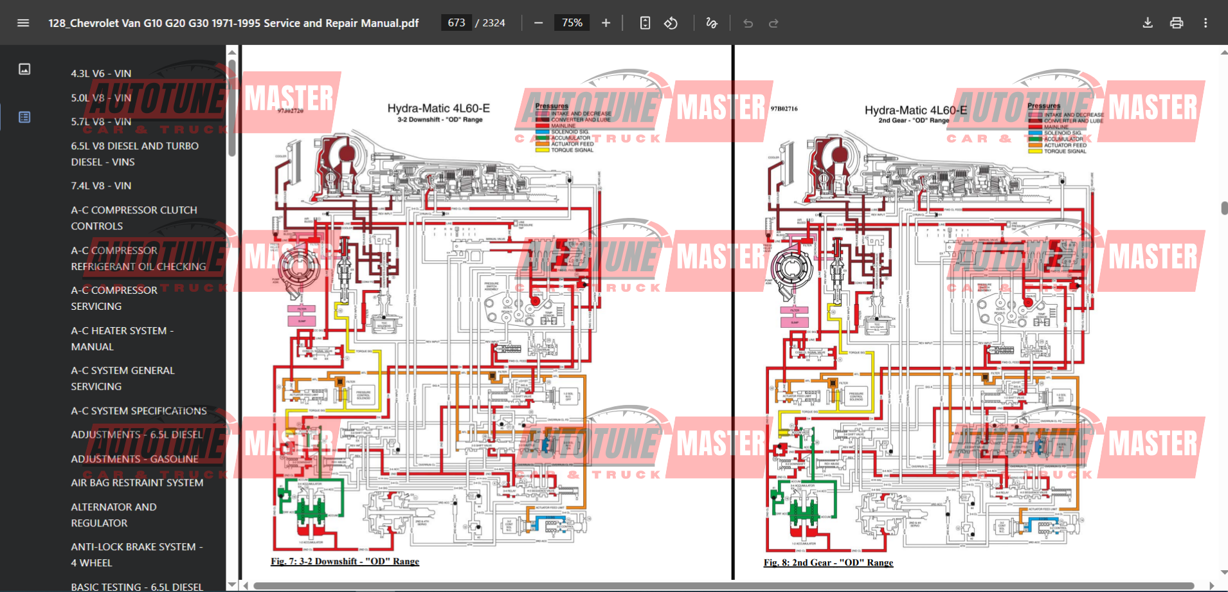
Task: Open the more actions menu
Action: [1205, 23]
